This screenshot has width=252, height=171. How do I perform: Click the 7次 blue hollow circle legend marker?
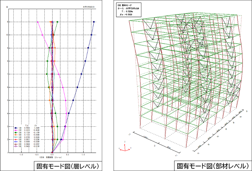click(16, 142)
